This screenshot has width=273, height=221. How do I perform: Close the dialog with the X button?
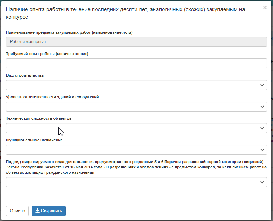(265, 8)
